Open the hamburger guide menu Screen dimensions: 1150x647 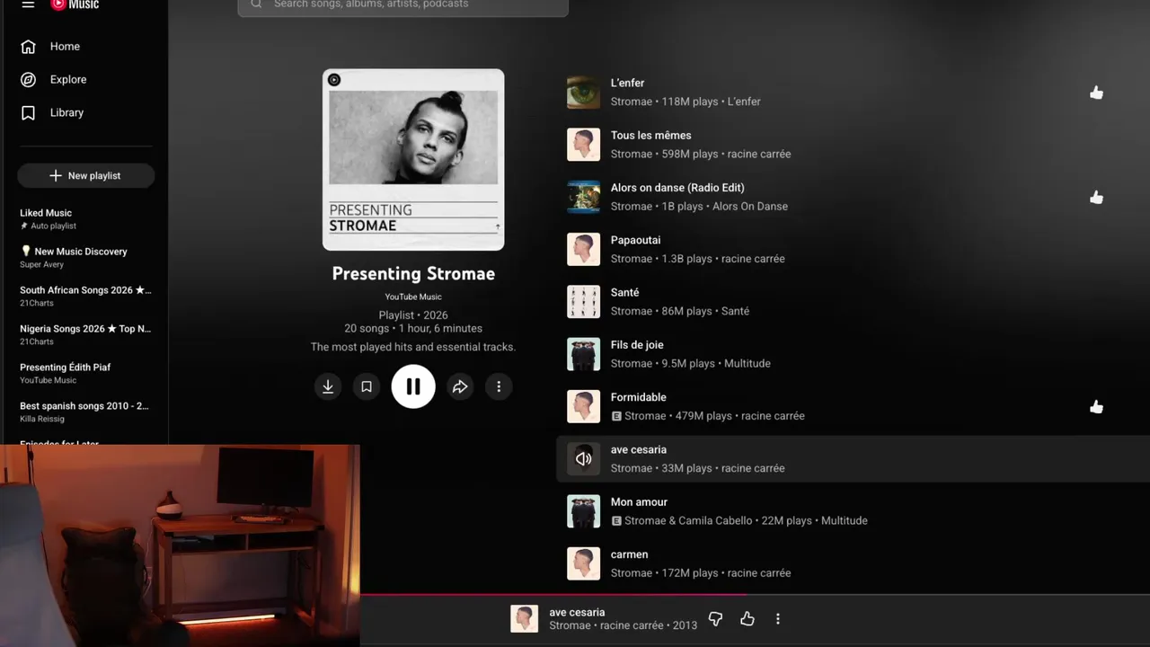coord(28,4)
